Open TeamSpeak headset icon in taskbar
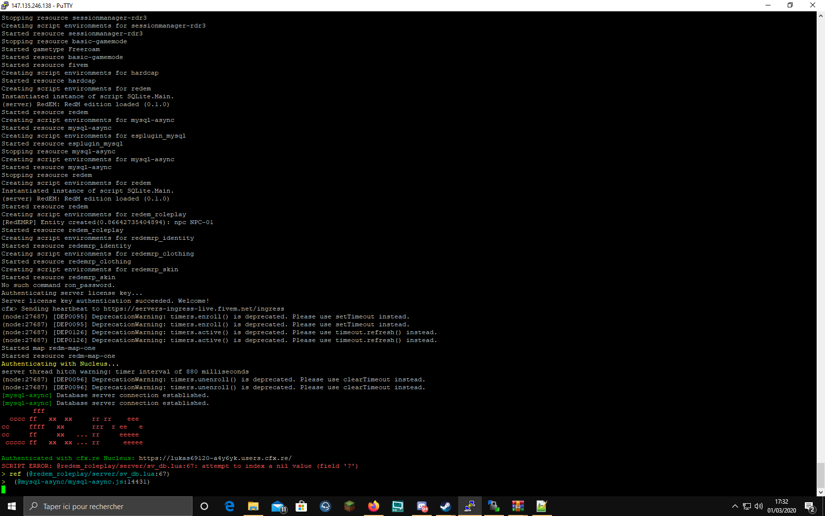The height and width of the screenshot is (516, 825). [326, 506]
